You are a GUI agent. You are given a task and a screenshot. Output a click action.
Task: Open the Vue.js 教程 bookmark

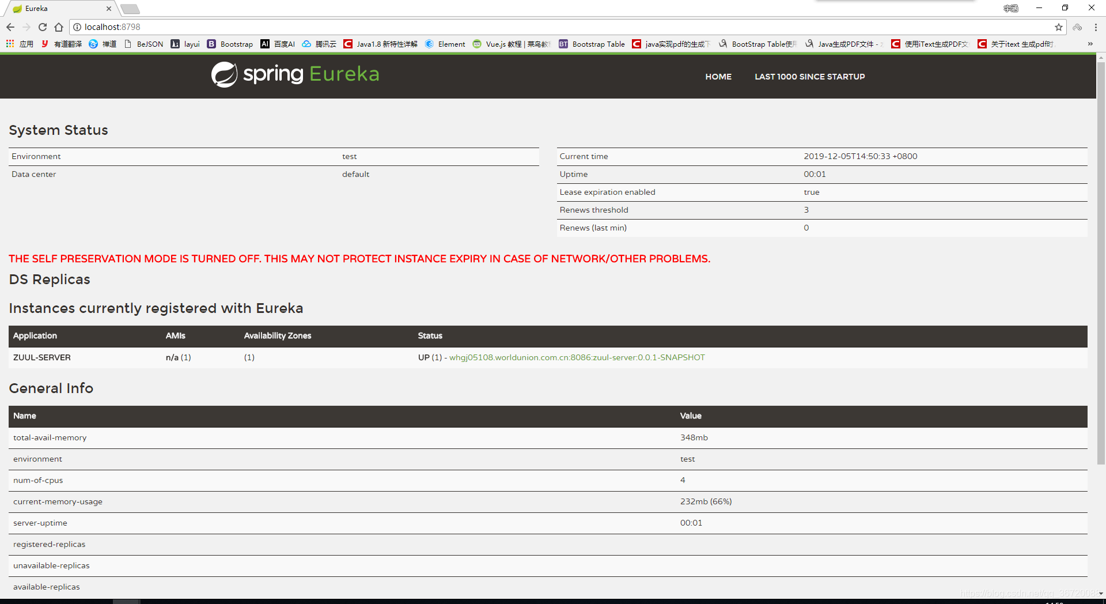click(512, 44)
